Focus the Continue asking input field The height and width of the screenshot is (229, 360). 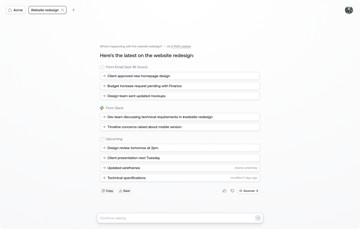pos(176,218)
